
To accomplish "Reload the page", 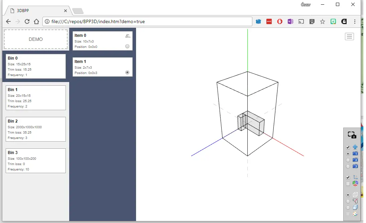I will tap(27, 21).
